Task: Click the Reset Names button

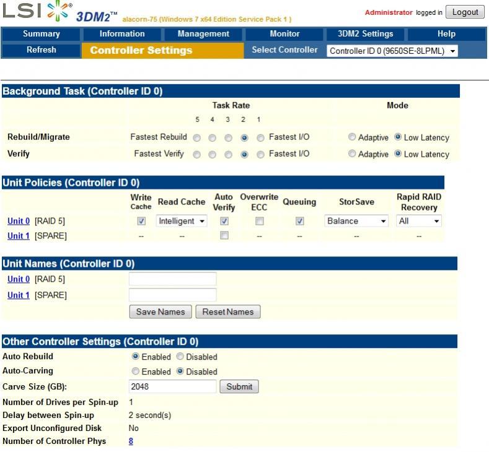Action: 228,311
